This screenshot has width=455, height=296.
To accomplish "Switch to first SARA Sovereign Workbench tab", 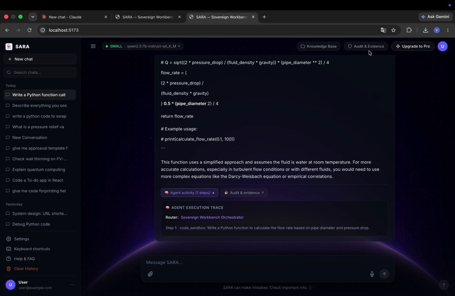I will (148, 17).
